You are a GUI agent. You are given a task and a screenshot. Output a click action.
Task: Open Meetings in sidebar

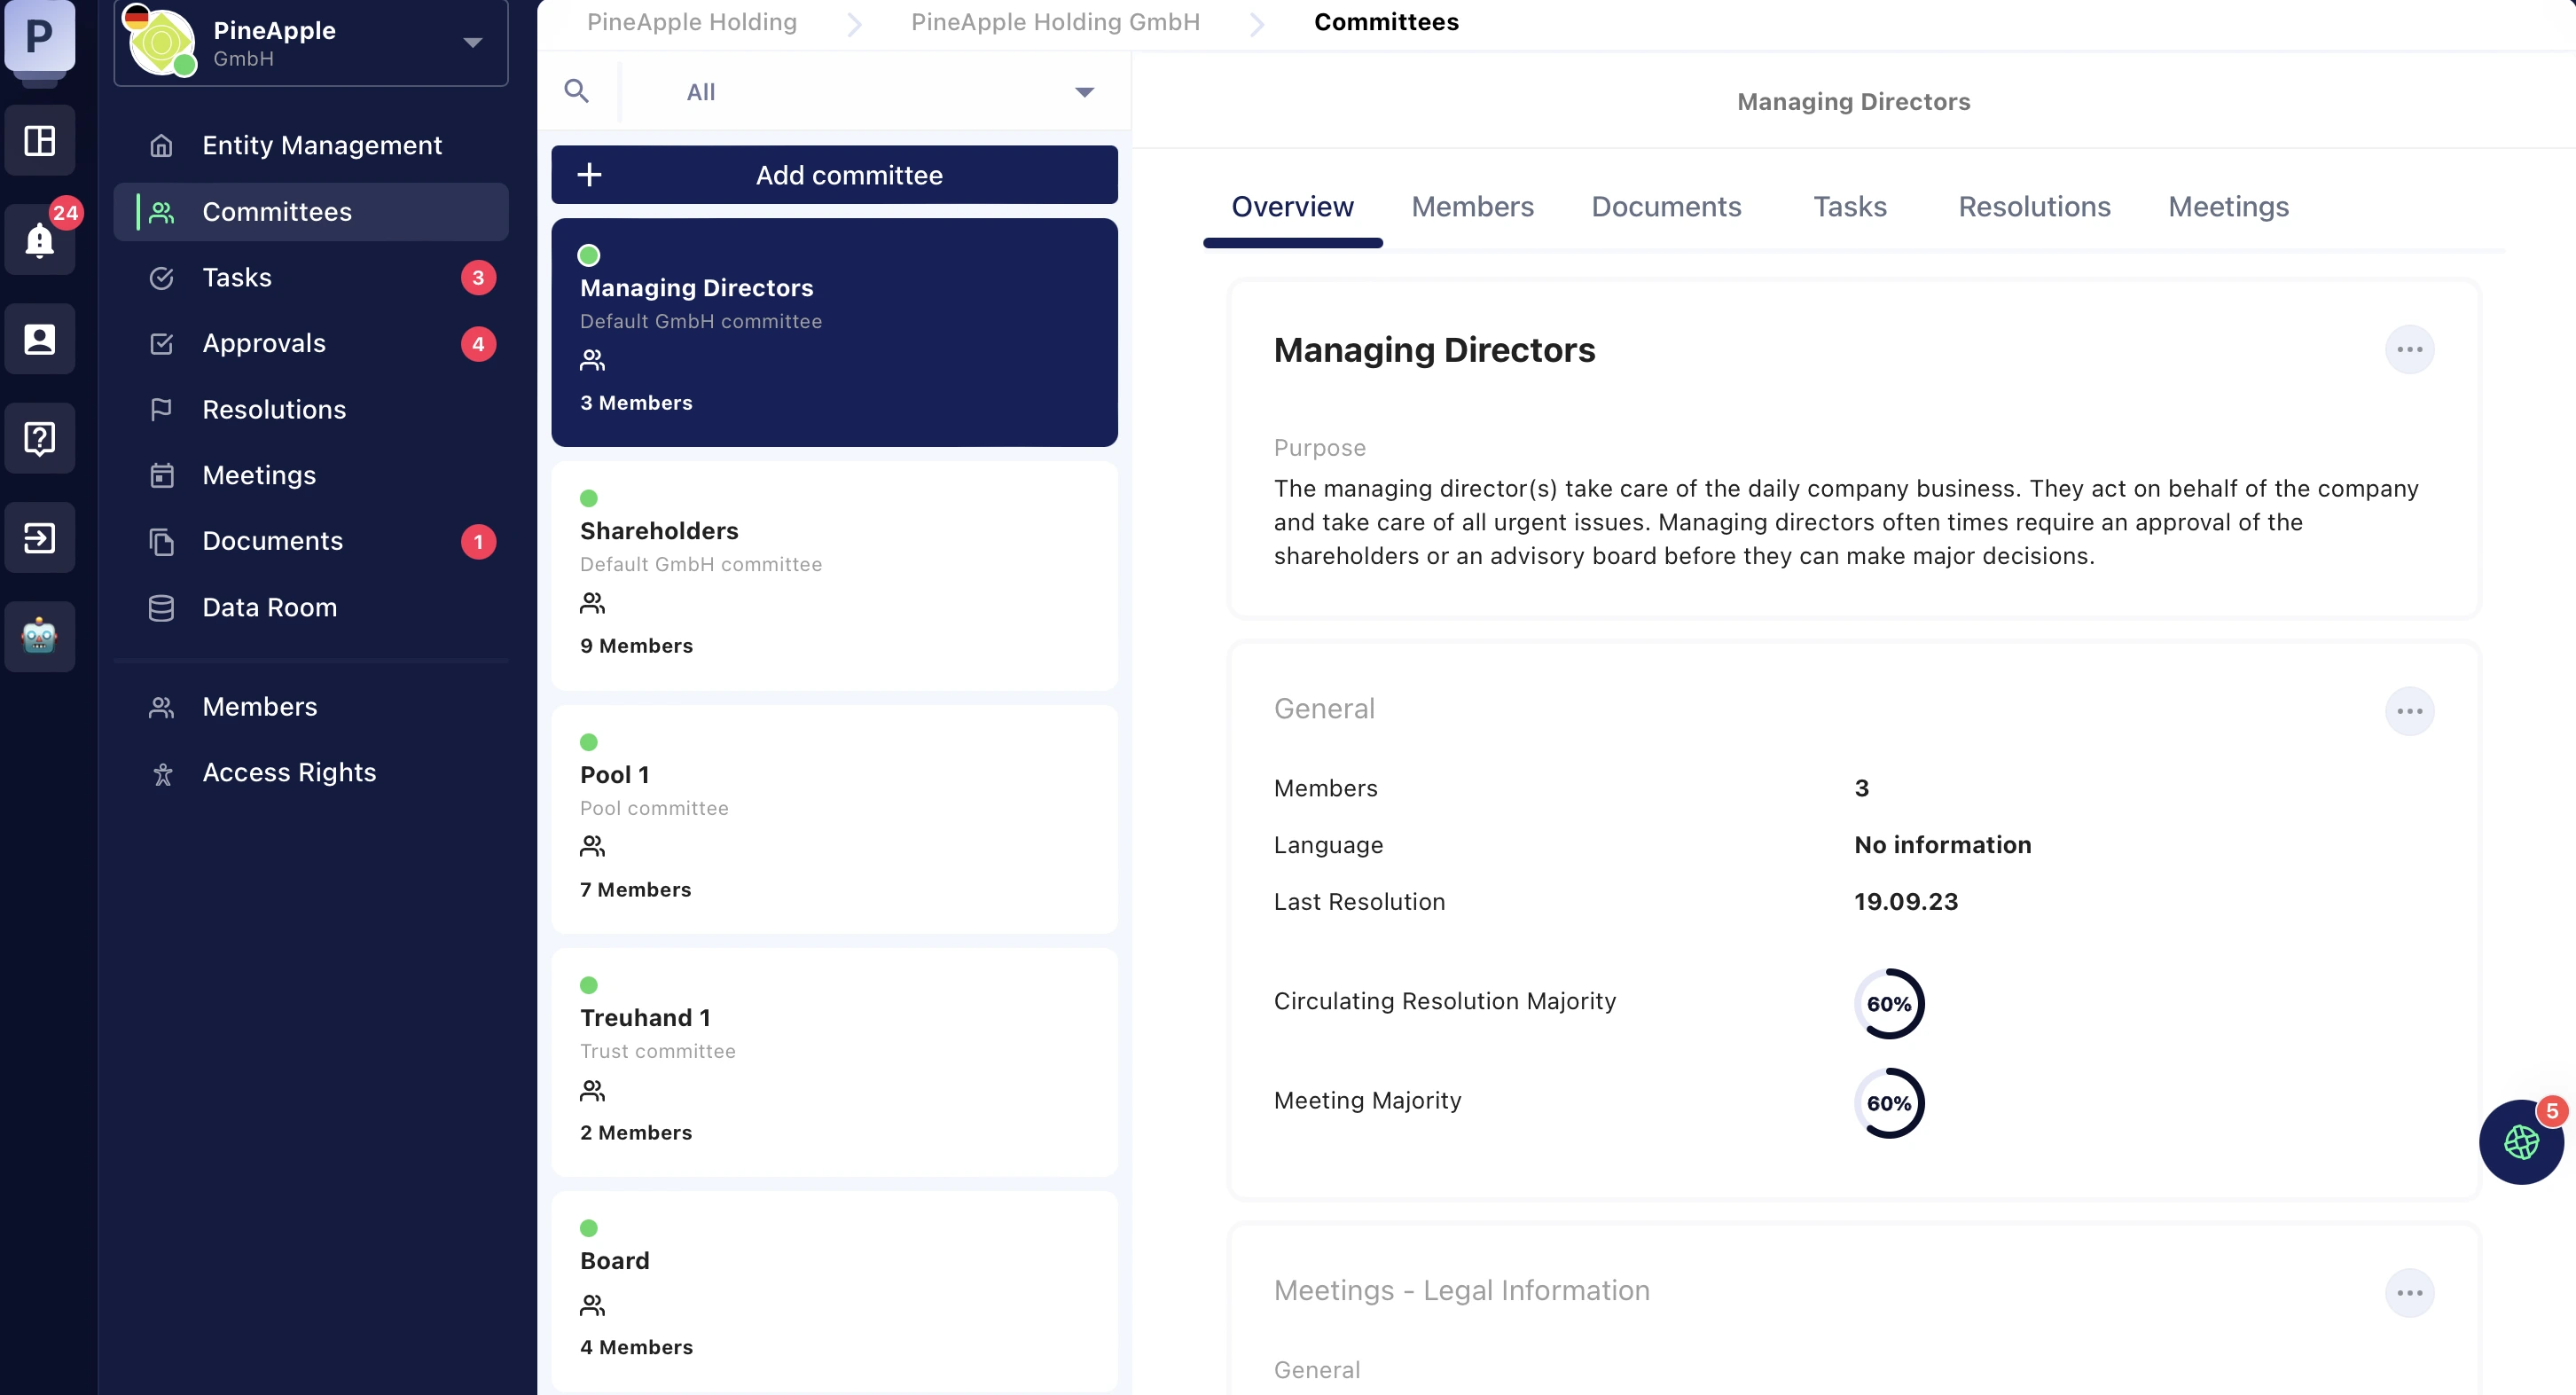click(311, 476)
